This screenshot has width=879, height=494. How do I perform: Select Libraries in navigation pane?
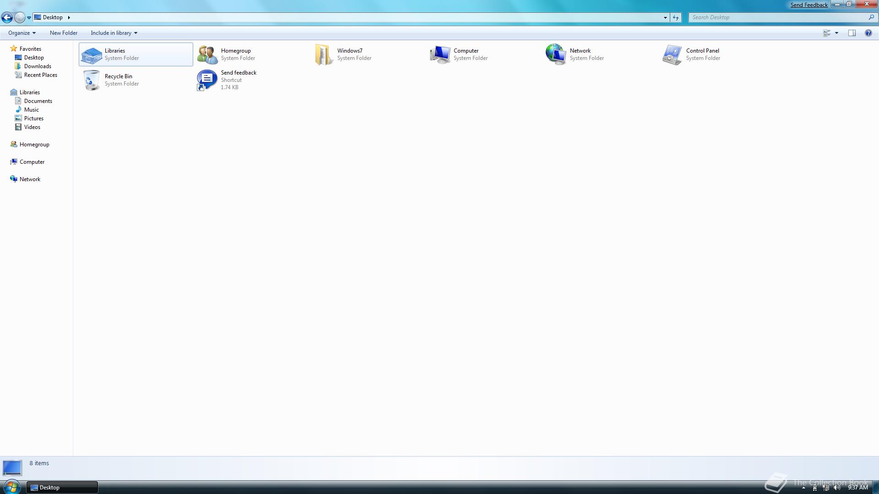click(x=30, y=92)
